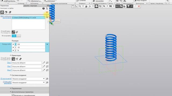Click the 'Ось Y' link
This screenshot has width=172, height=96.
(9, 66)
